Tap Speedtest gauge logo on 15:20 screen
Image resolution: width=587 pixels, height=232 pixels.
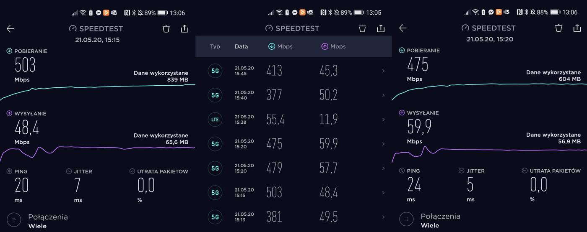click(x=465, y=28)
